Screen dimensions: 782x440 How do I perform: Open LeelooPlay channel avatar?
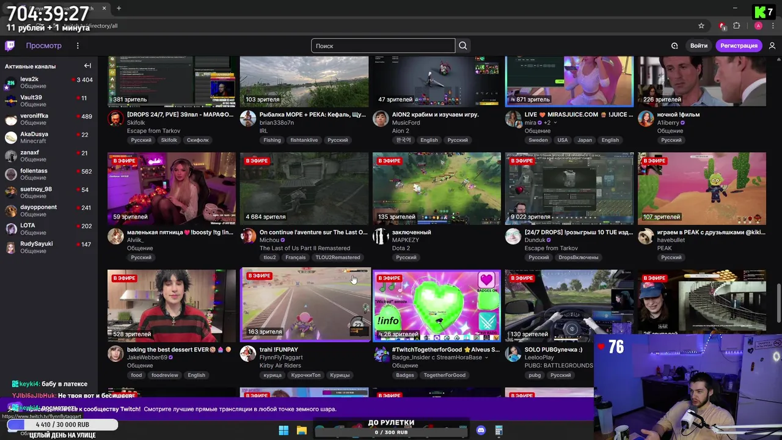513,354
